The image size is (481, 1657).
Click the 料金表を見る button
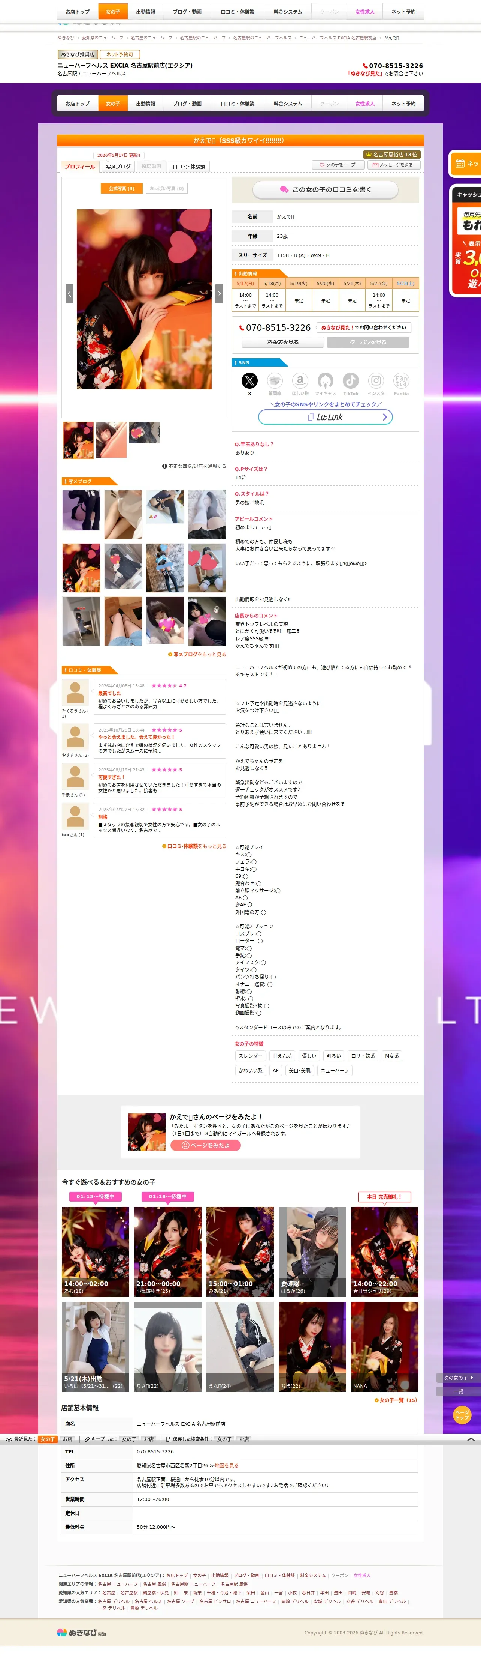point(282,342)
